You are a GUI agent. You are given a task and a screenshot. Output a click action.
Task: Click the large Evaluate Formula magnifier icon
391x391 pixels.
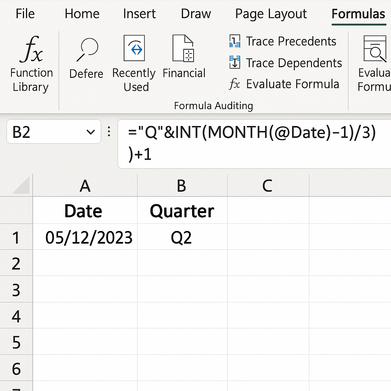375,49
